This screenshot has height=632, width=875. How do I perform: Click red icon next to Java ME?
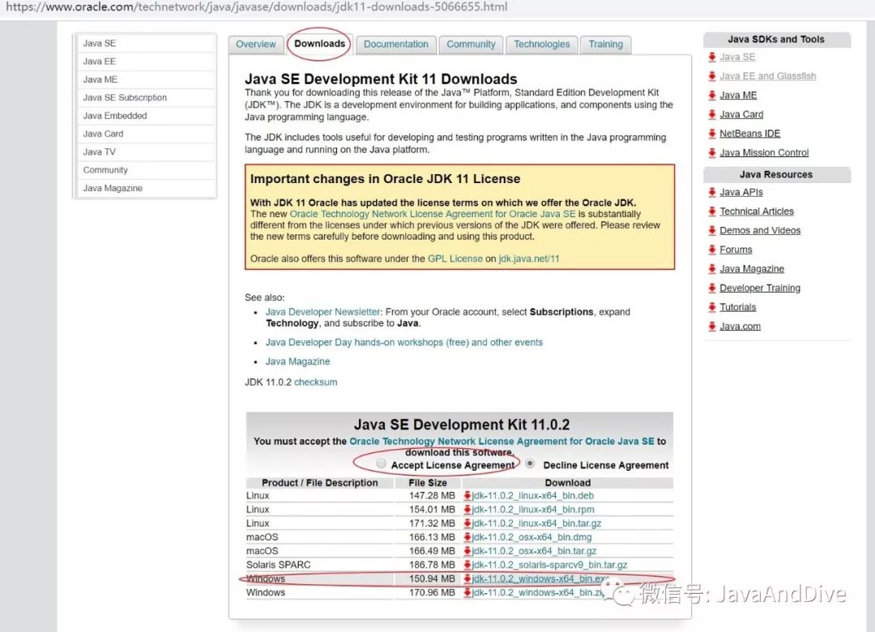coord(712,96)
